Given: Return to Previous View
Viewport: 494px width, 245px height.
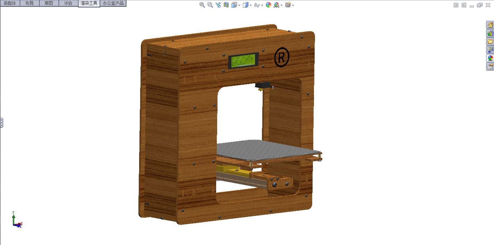Looking at the screenshot, I should tap(218, 5).
